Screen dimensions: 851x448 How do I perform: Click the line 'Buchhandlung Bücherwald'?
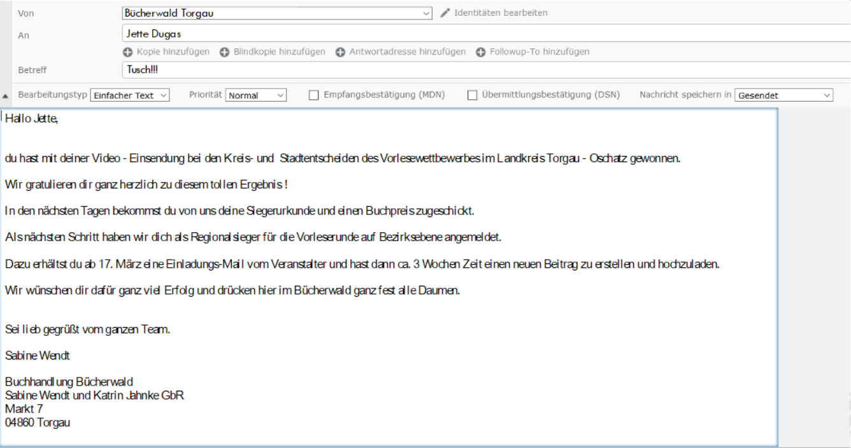pos(69,382)
